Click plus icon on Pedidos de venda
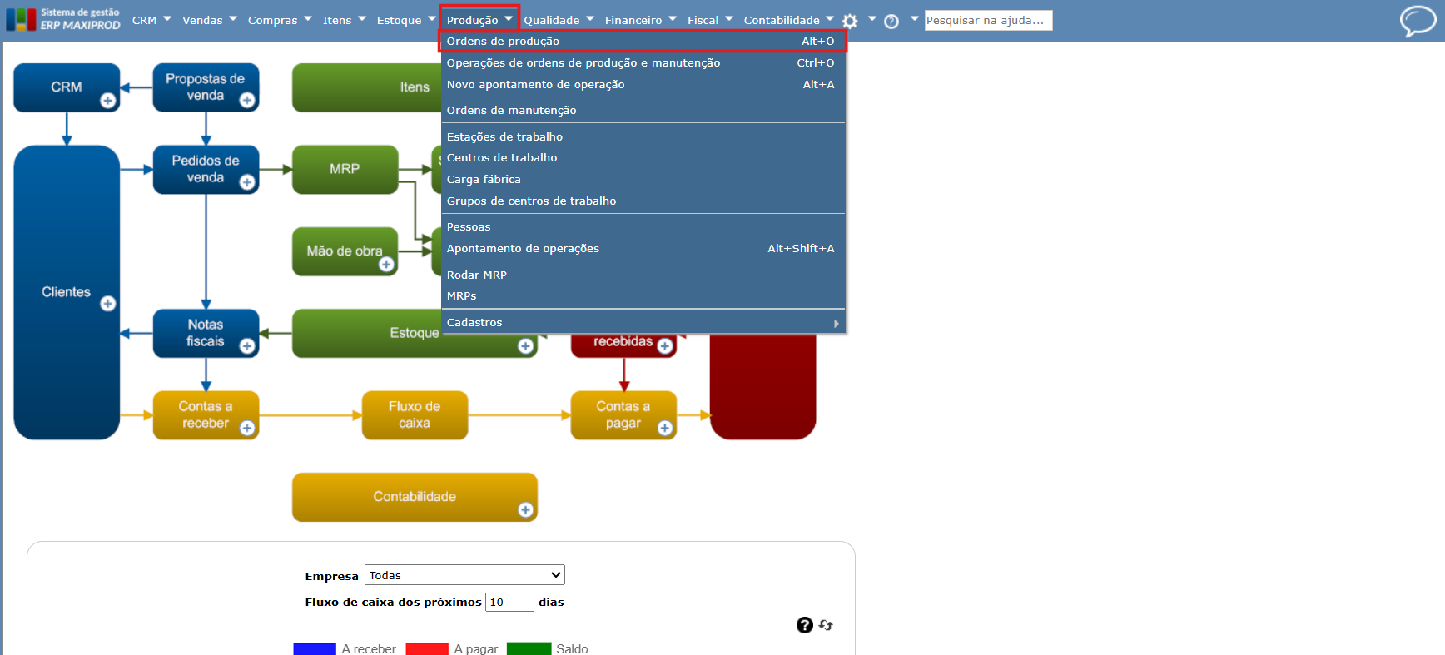 247,182
